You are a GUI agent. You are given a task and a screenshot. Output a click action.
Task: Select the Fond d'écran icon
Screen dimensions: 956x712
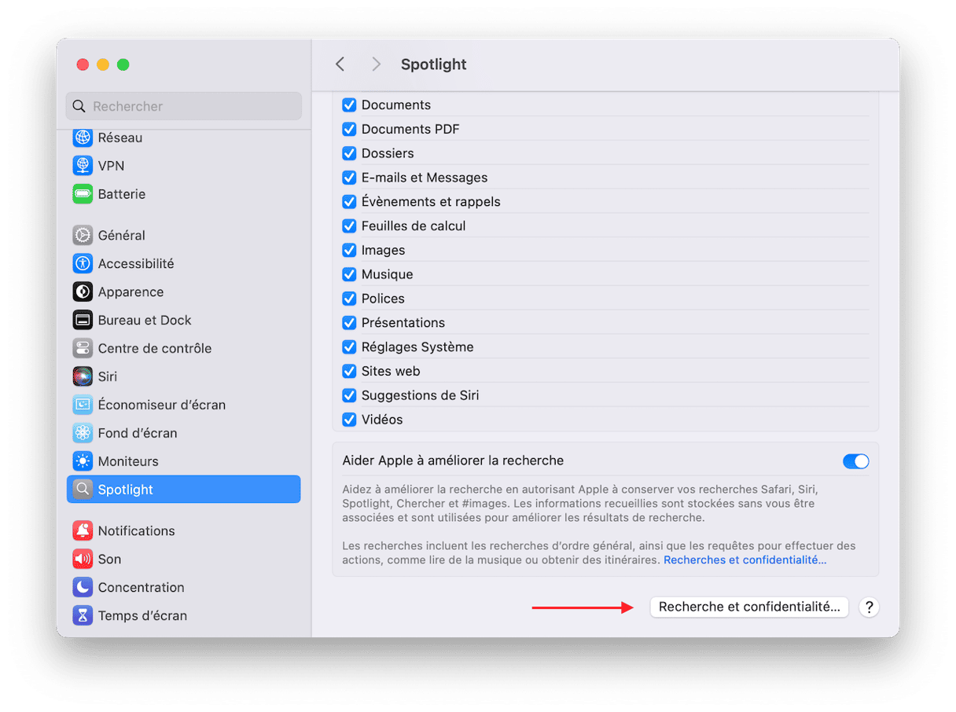[x=83, y=433]
